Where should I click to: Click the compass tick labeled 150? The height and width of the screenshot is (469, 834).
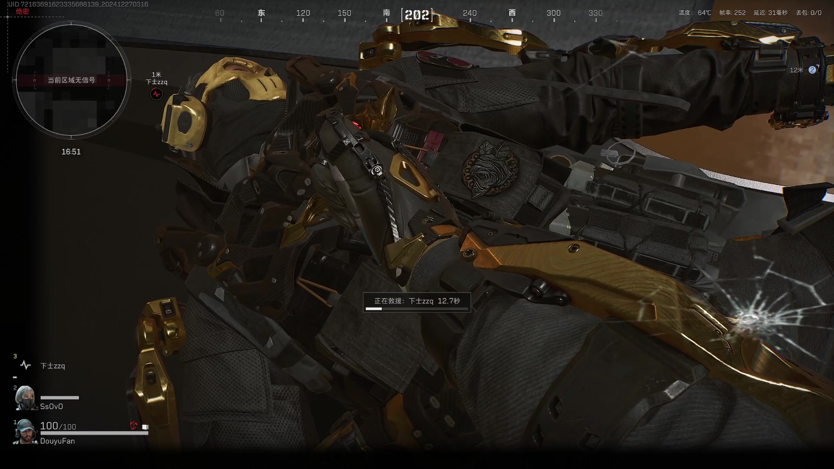click(x=344, y=13)
